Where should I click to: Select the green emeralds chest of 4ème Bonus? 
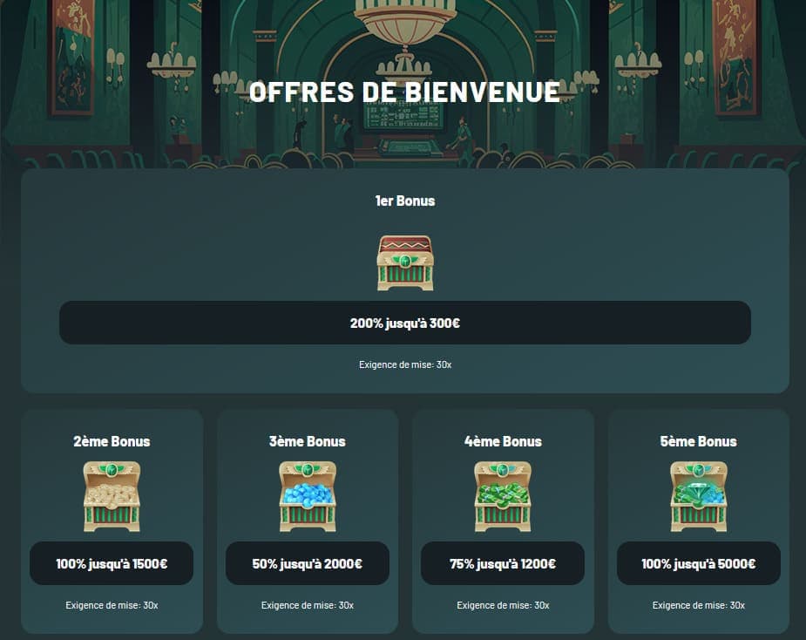pyautogui.click(x=502, y=497)
